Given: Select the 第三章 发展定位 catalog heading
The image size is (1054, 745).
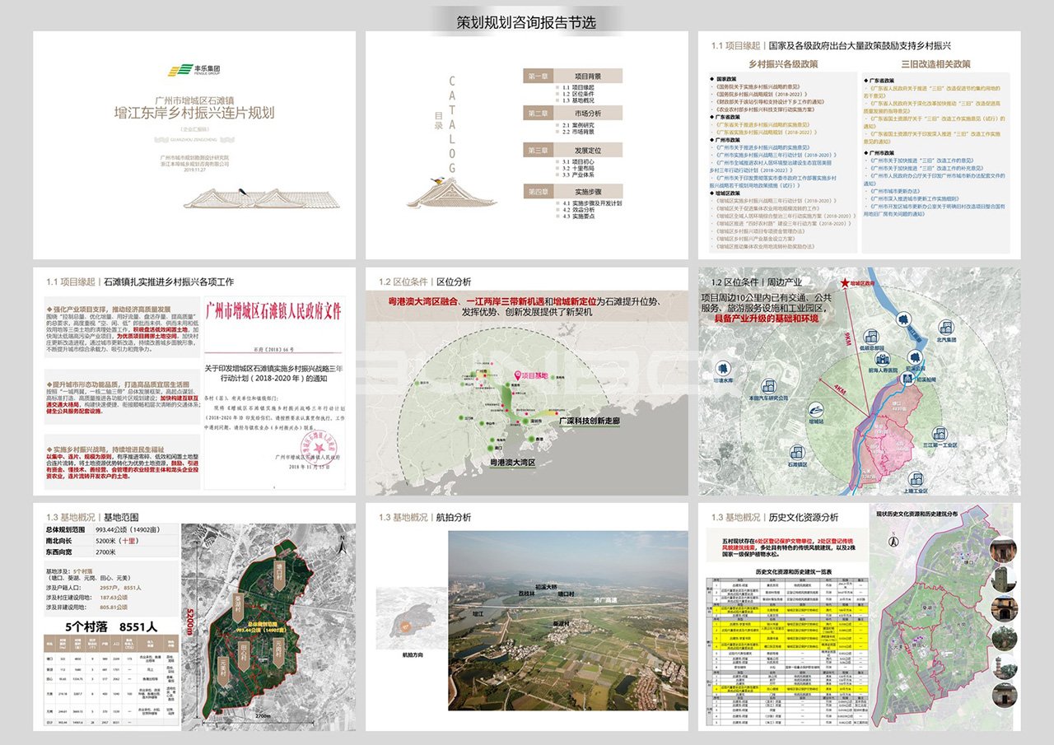Looking at the screenshot, I should (x=572, y=151).
